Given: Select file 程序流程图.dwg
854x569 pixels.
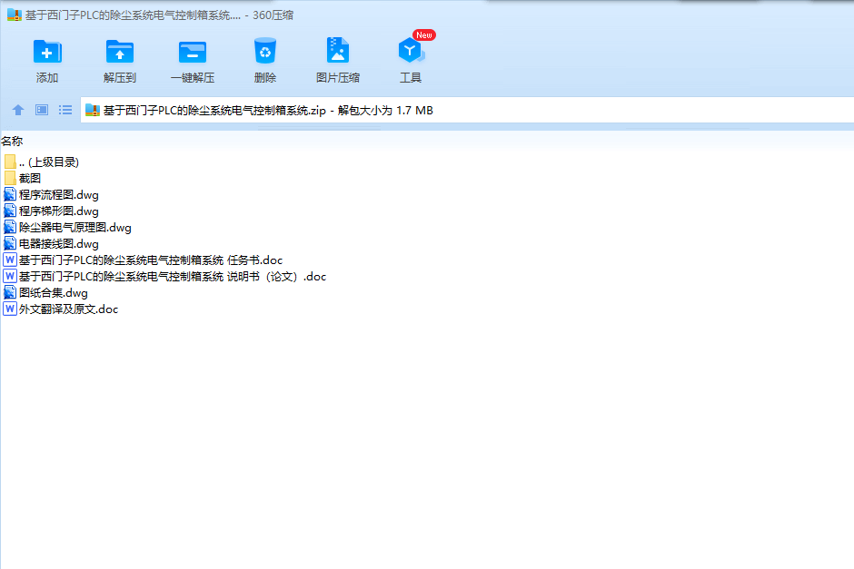Looking at the screenshot, I should tap(59, 195).
